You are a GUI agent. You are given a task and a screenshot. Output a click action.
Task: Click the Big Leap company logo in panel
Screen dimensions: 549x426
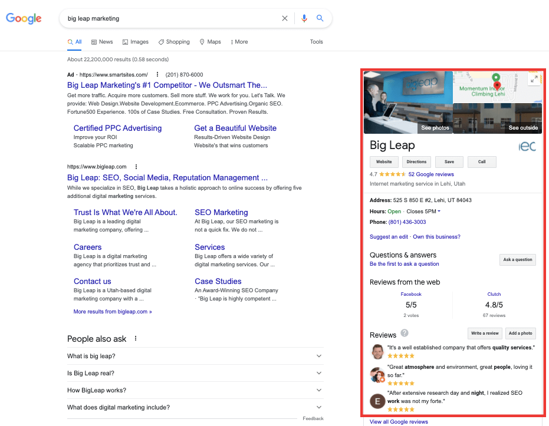[527, 146]
